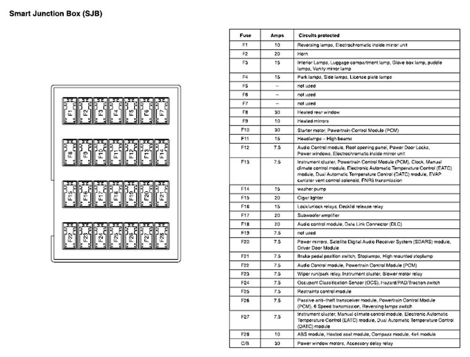This screenshot has height=357, width=470.
Task: Select fuse F20 in the diagram
Action: pos(146,194)
